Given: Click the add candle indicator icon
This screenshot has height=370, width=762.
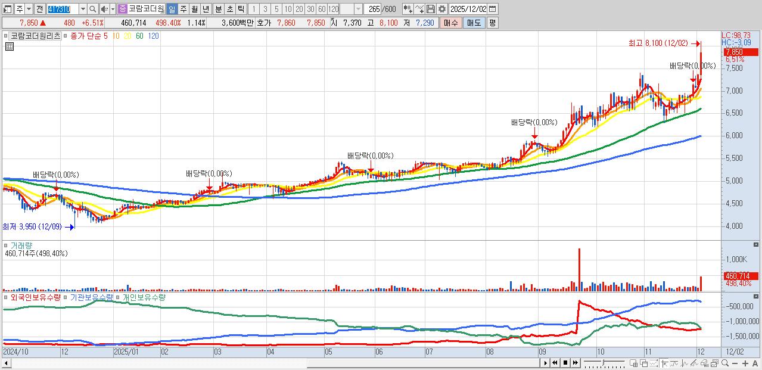Looking at the screenshot, I should (408, 9).
